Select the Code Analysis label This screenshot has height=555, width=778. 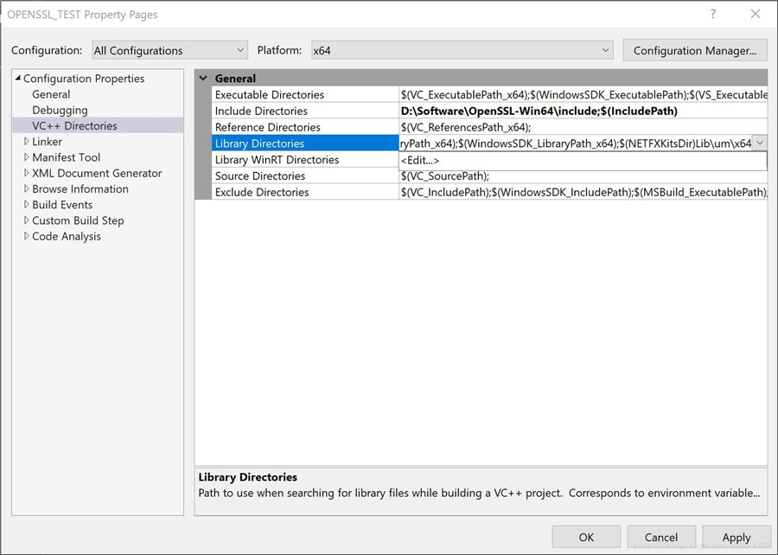tap(67, 236)
